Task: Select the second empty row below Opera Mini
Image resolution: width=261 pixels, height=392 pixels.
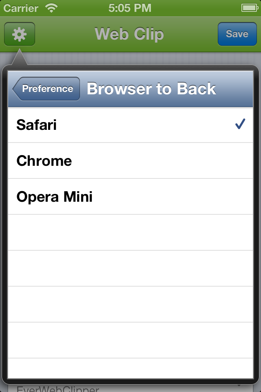Action: tap(130, 269)
